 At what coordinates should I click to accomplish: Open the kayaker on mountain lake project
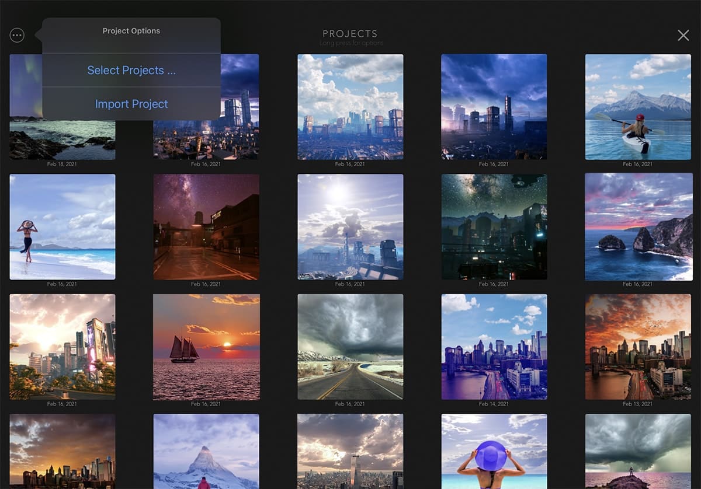[638, 107]
